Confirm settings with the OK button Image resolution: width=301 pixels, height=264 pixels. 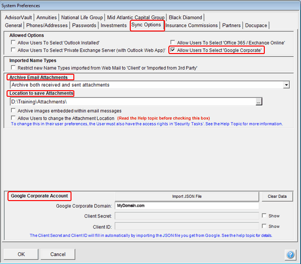21,254
